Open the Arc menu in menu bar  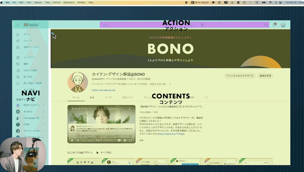coord(8,3)
